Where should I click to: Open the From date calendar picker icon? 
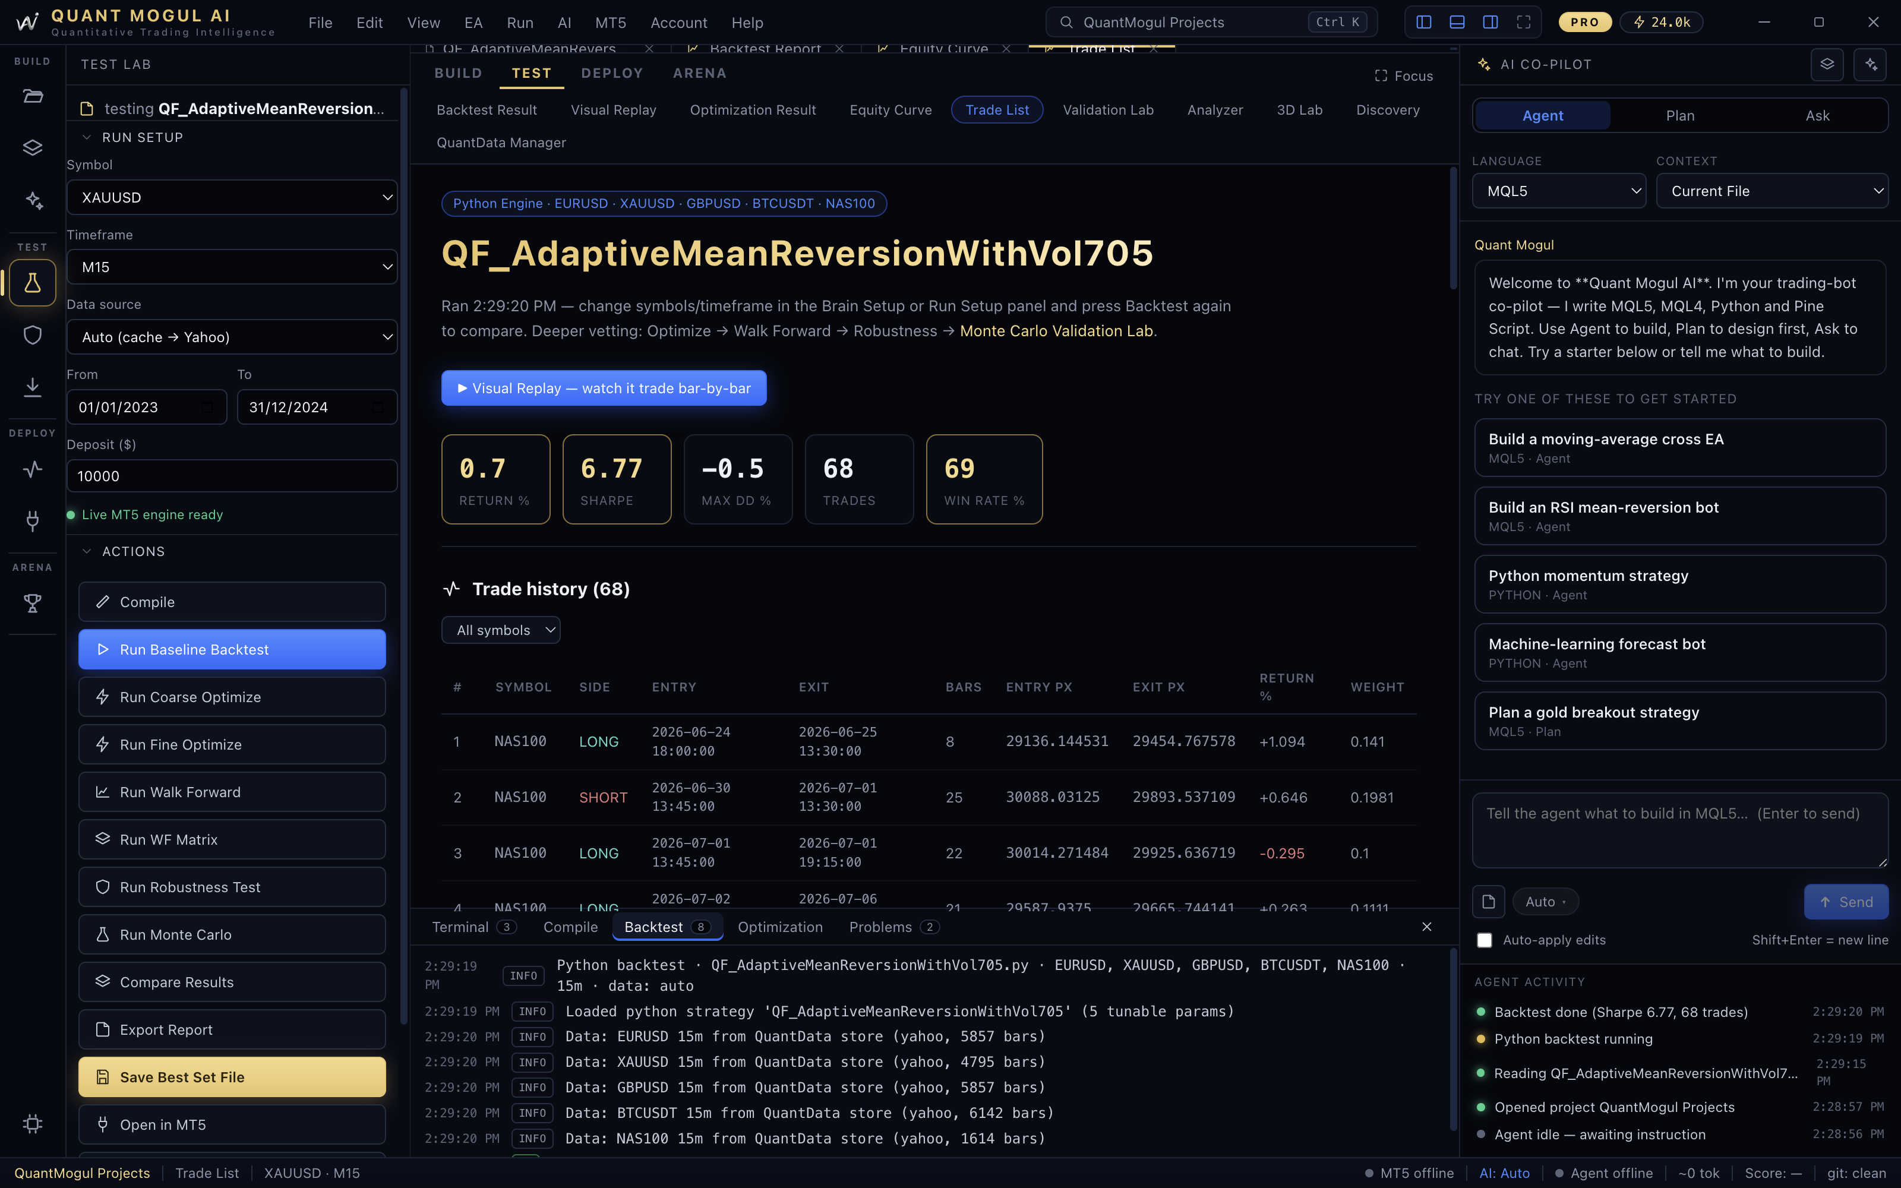pos(207,407)
